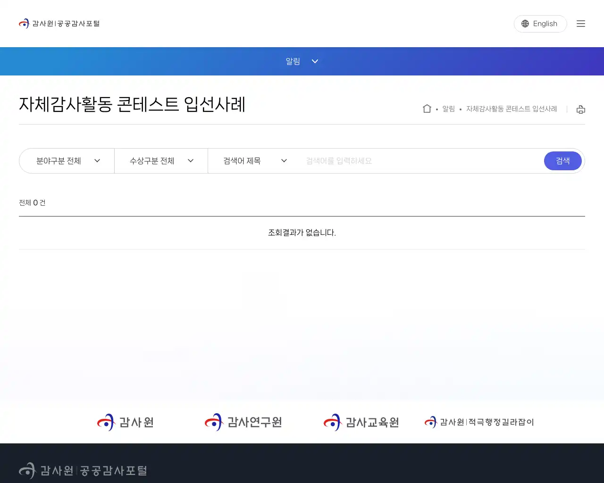Image resolution: width=604 pixels, height=483 pixels.
Task: Click the 검색어를 입력하세요 search input field
Action: click(x=415, y=161)
